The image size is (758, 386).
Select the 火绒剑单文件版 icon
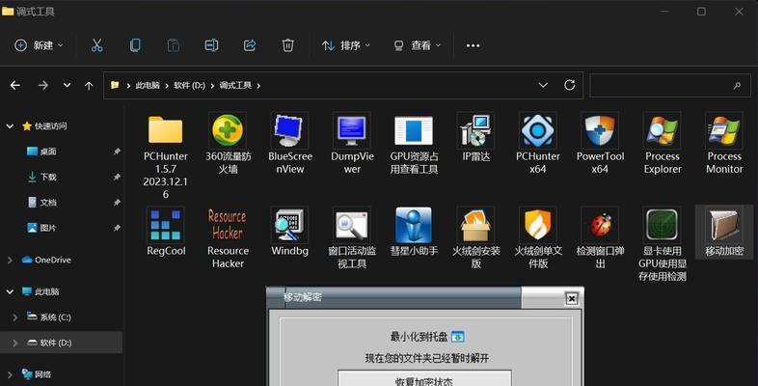click(537, 225)
